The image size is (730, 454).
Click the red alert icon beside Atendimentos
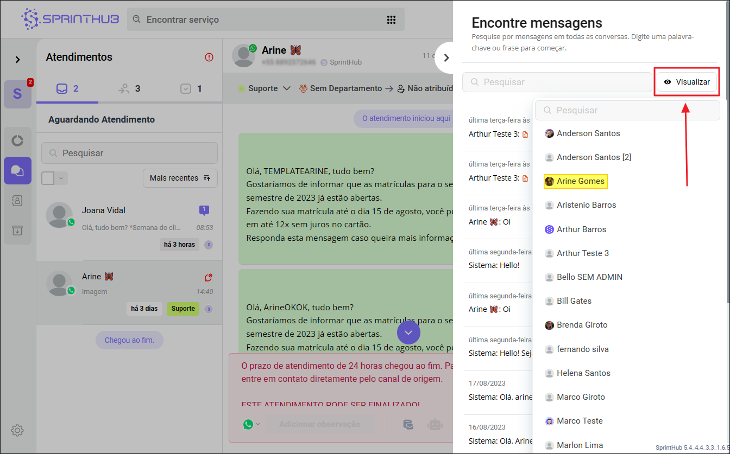coord(209,57)
